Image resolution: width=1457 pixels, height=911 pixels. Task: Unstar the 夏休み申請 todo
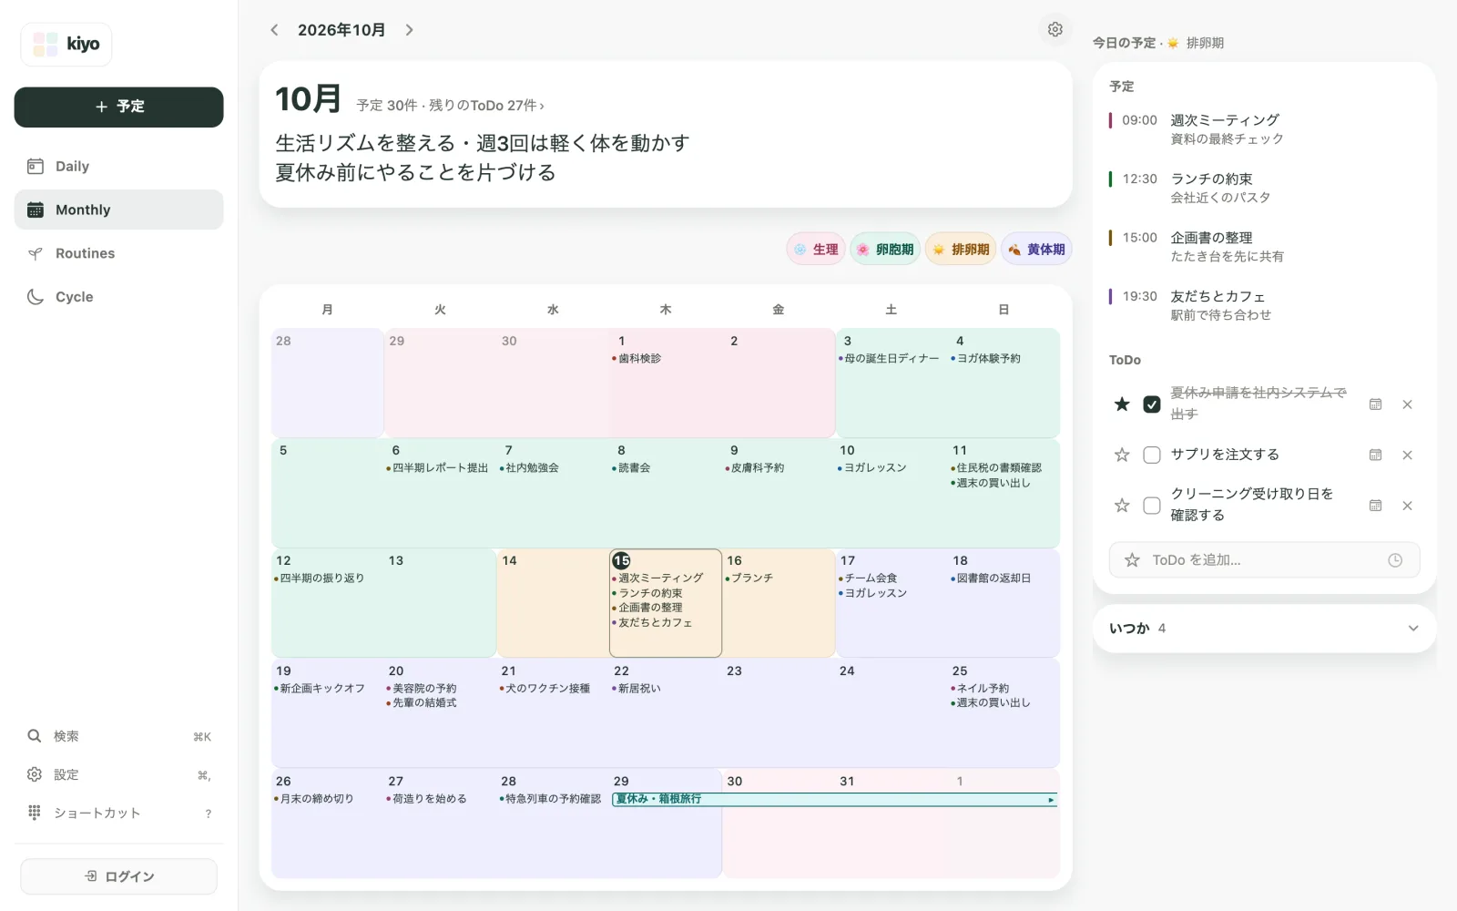coord(1122,404)
